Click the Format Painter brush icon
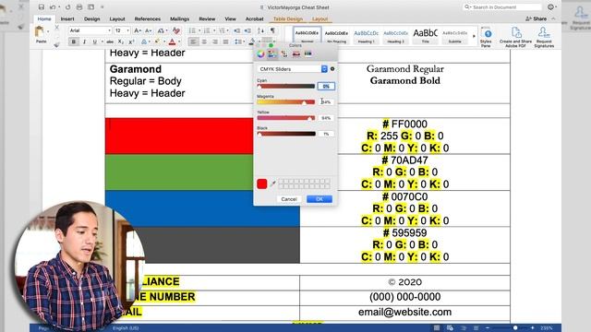The width and height of the screenshot is (591, 332). (57, 44)
